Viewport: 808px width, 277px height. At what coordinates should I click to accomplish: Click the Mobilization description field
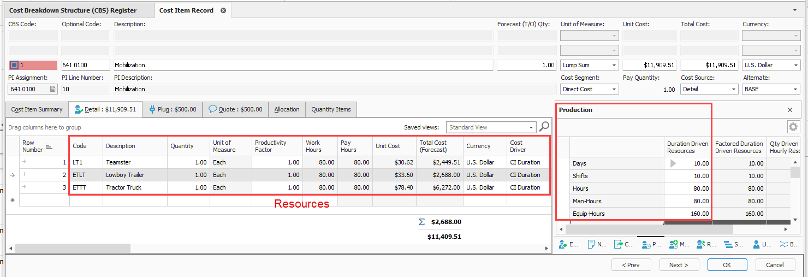[303, 65]
